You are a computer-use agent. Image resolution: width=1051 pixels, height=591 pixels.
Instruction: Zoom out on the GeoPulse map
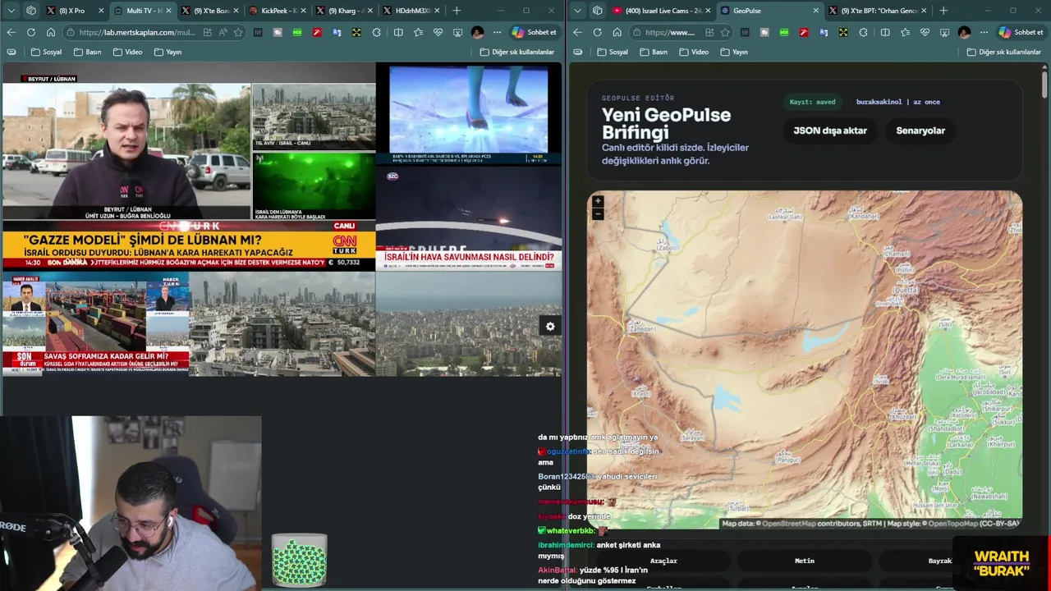[598, 214]
